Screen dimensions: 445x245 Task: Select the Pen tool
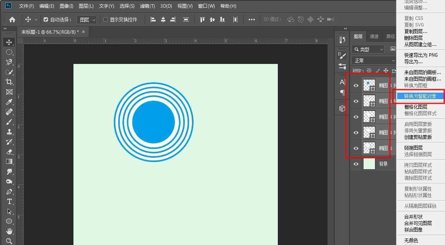[9, 191]
